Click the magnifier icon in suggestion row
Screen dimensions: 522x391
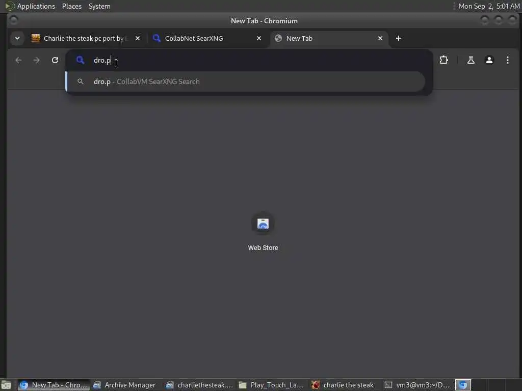click(80, 81)
